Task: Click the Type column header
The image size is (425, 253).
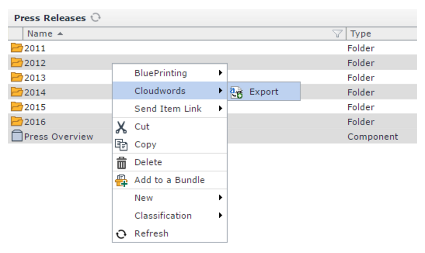Action: tap(360, 33)
